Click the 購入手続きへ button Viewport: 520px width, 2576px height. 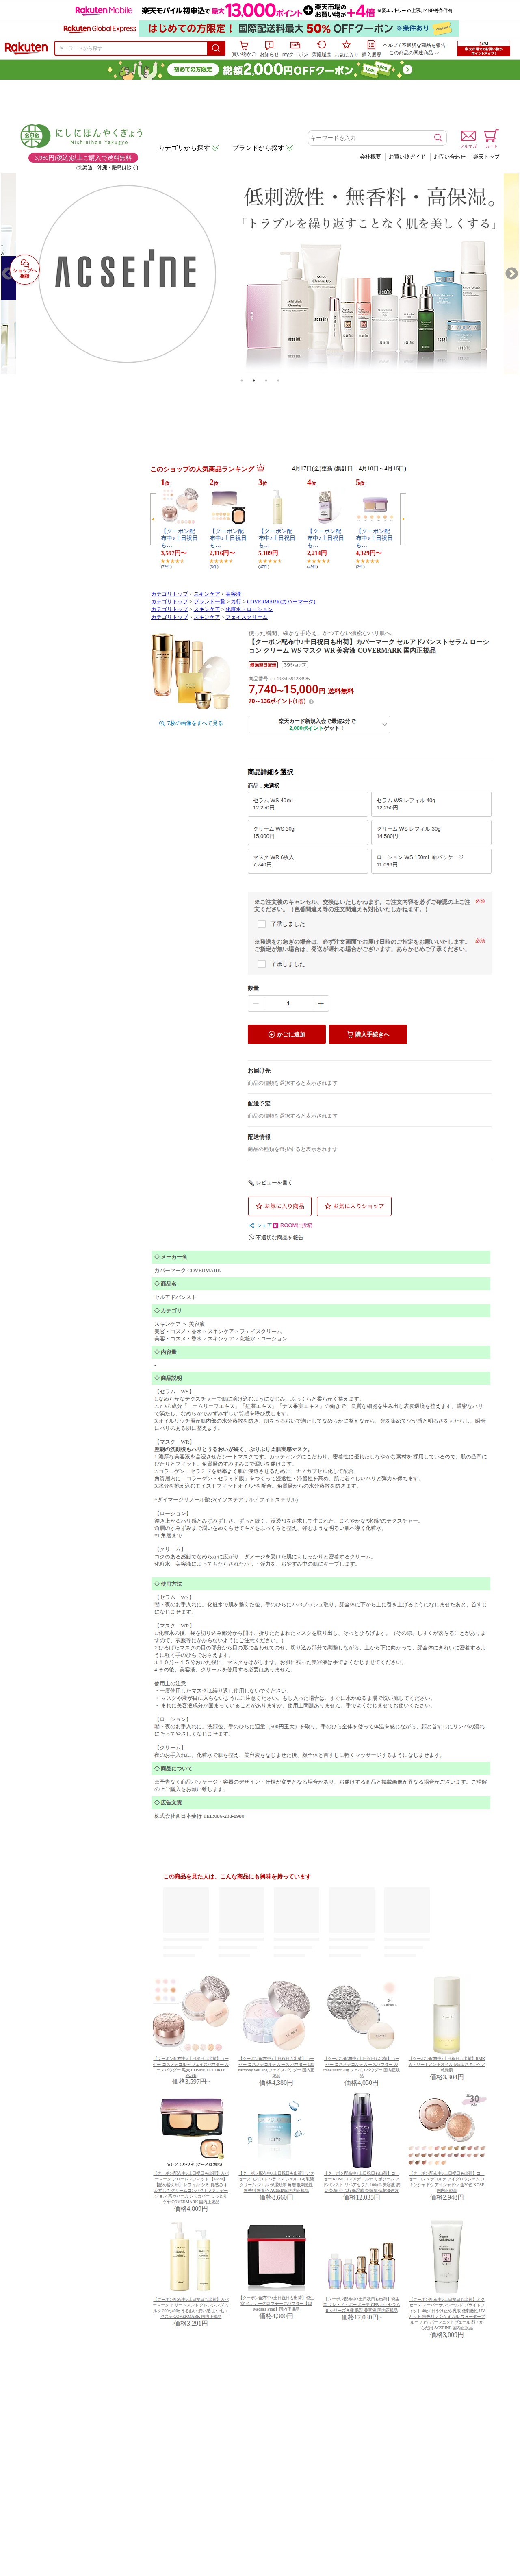click(368, 1034)
